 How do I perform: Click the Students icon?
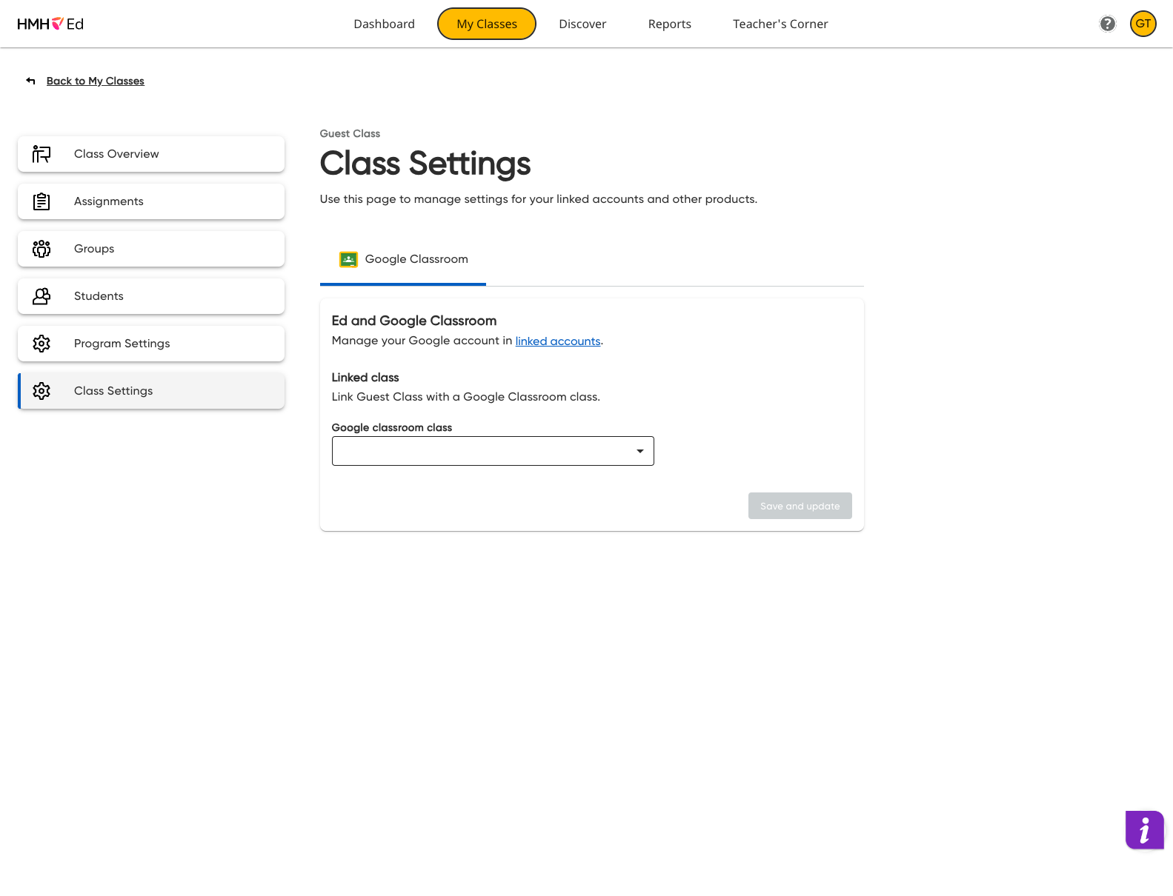coord(41,296)
